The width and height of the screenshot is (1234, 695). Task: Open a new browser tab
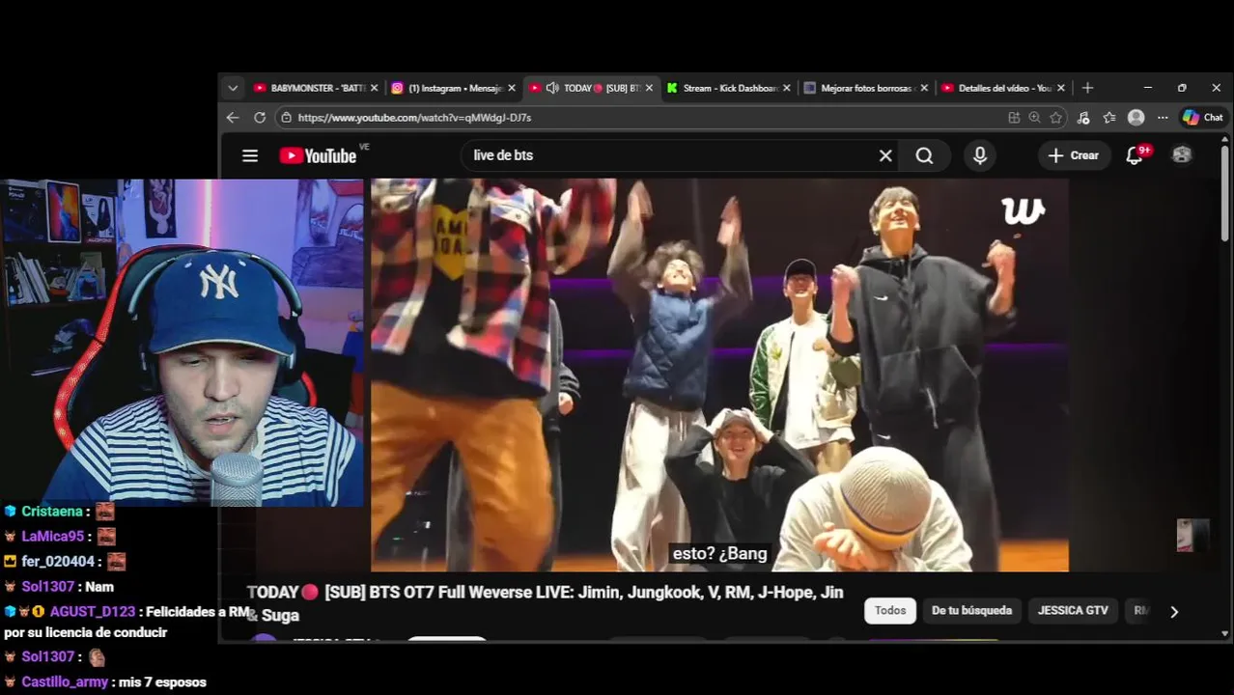tap(1087, 88)
